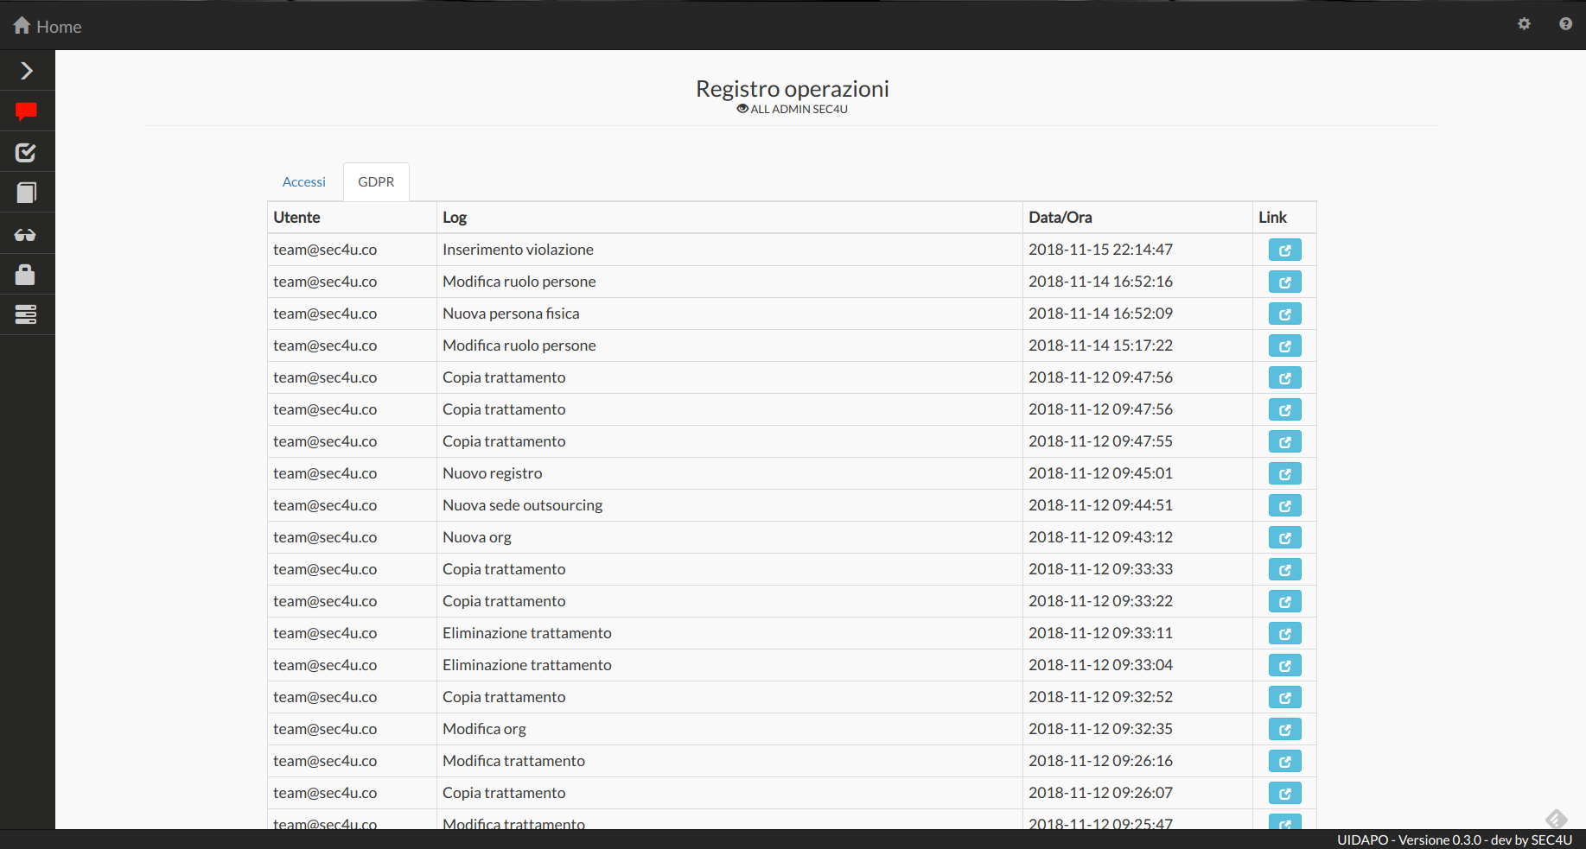
Task: Select the 'Nuova sede outsourcing' log text
Action: (523, 505)
